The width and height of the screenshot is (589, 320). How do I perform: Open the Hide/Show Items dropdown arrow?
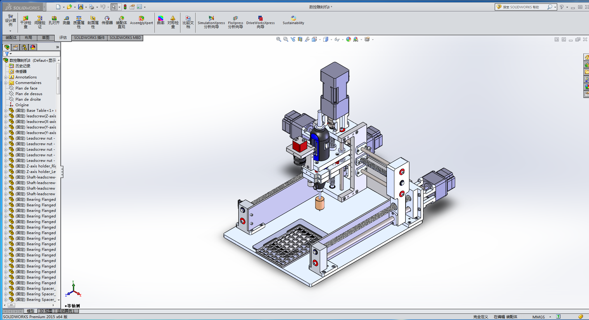pyautogui.click(x=343, y=40)
